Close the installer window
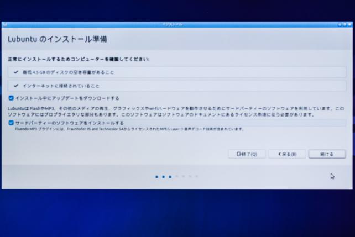Screen dimensions: 355x237 pos(350,24)
